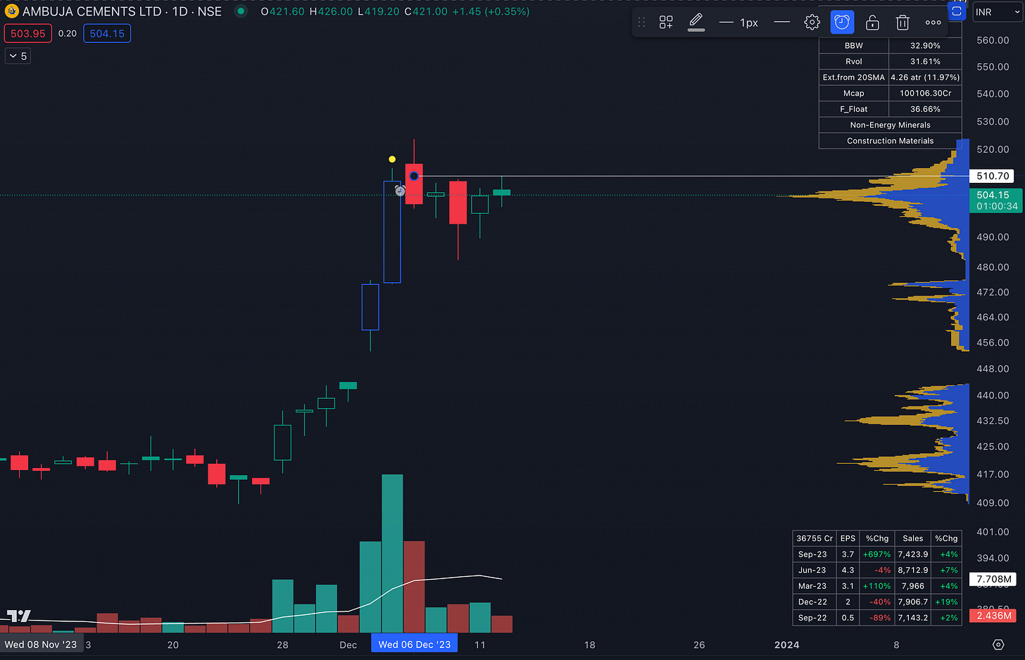Image resolution: width=1025 pixels, height=660 pixels.
Task: Click the Sep-22 sales value 7,143.2
Action: [x=912, y=618]
